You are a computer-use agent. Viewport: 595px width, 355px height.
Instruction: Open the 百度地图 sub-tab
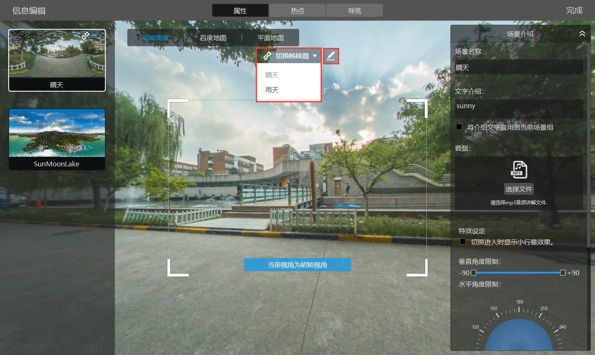[x=213, y=38]
